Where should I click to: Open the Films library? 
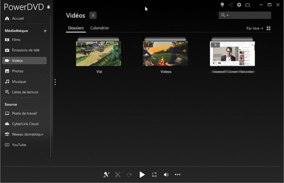point(13,40)
